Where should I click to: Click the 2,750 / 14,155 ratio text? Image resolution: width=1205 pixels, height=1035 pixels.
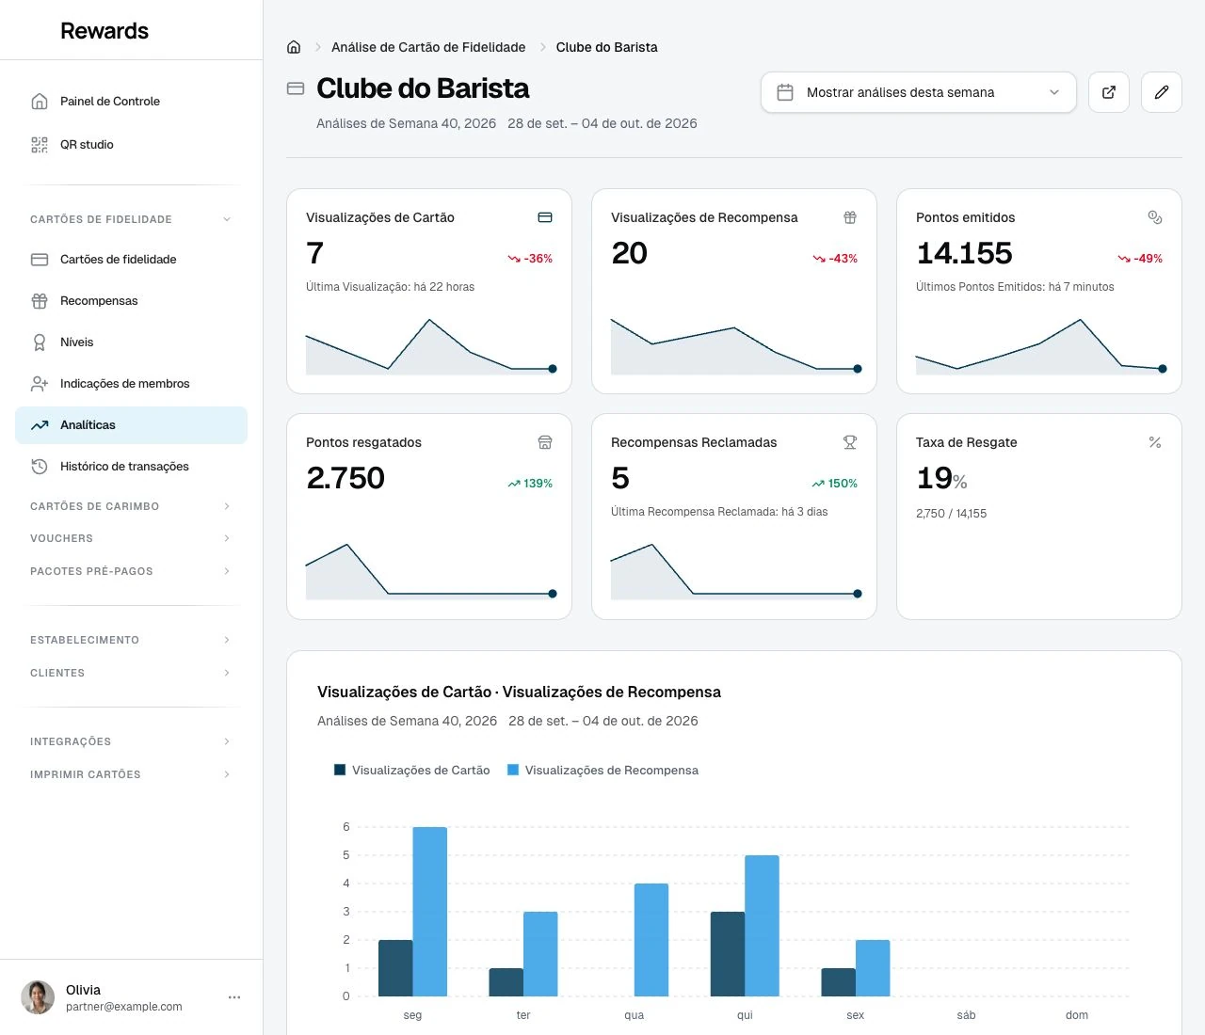click(951, 514)
